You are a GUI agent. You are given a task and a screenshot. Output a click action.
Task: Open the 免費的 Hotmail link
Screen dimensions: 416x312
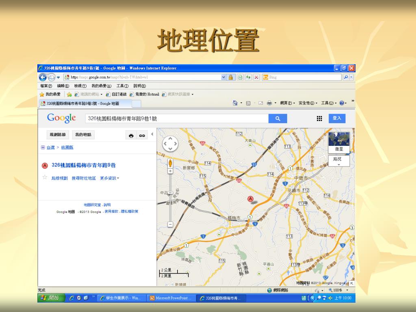144,94
